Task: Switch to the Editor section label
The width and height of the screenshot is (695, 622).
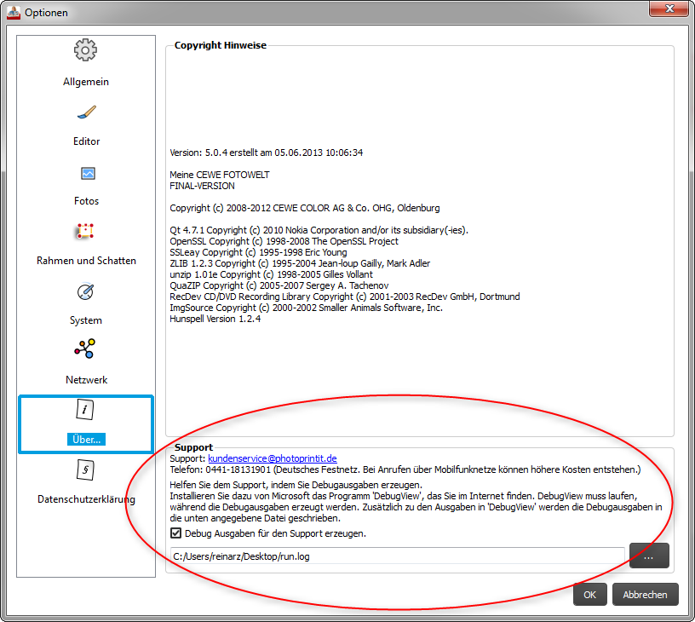Action: (x=86, y=141)
